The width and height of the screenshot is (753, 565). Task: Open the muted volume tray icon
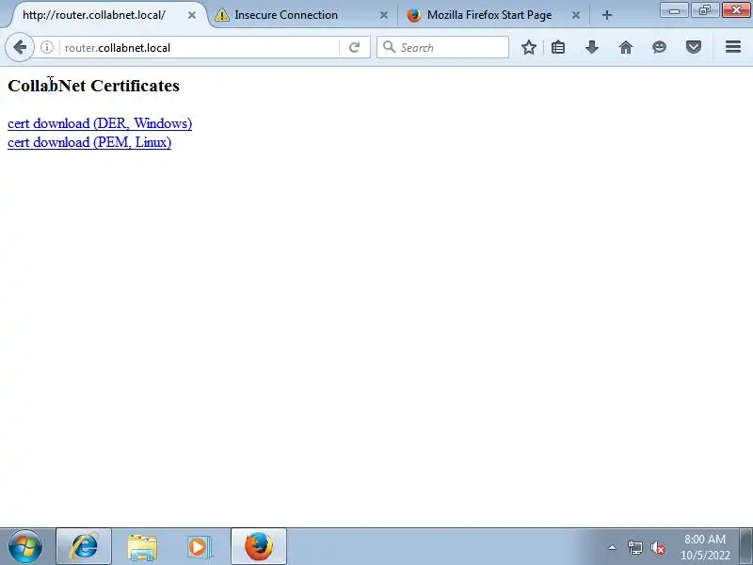coord(657,547)
